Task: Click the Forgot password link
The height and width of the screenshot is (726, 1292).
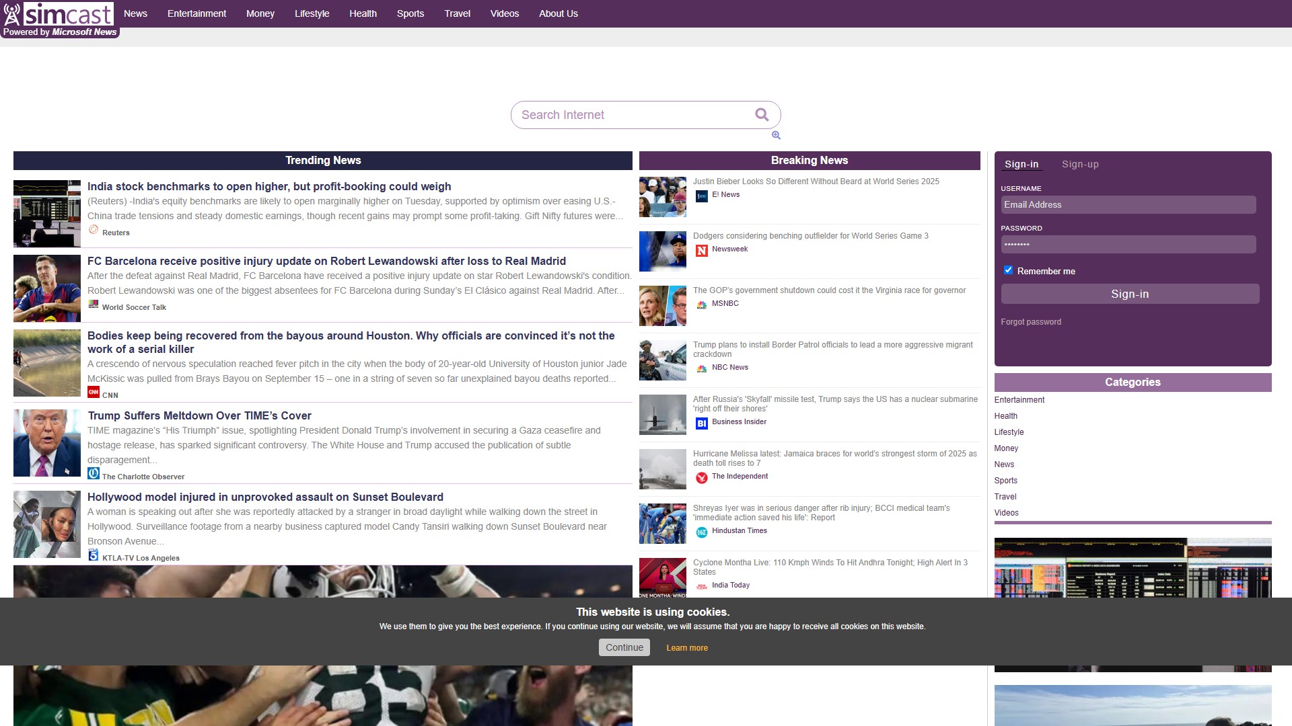Action: tap(1030, 322)
